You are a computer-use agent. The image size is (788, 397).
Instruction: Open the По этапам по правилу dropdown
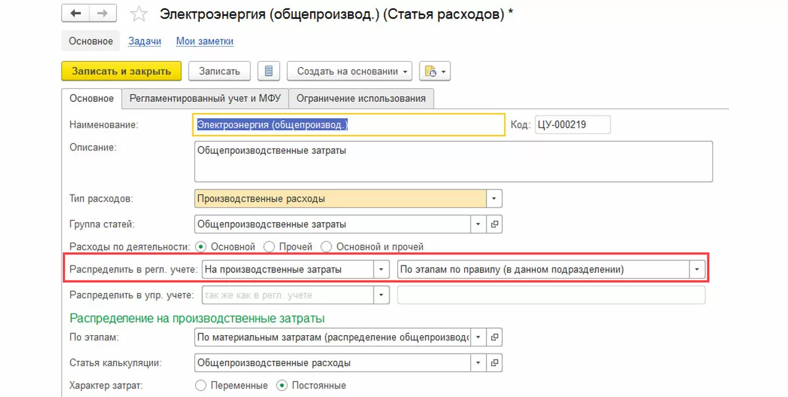pos(696,269)
